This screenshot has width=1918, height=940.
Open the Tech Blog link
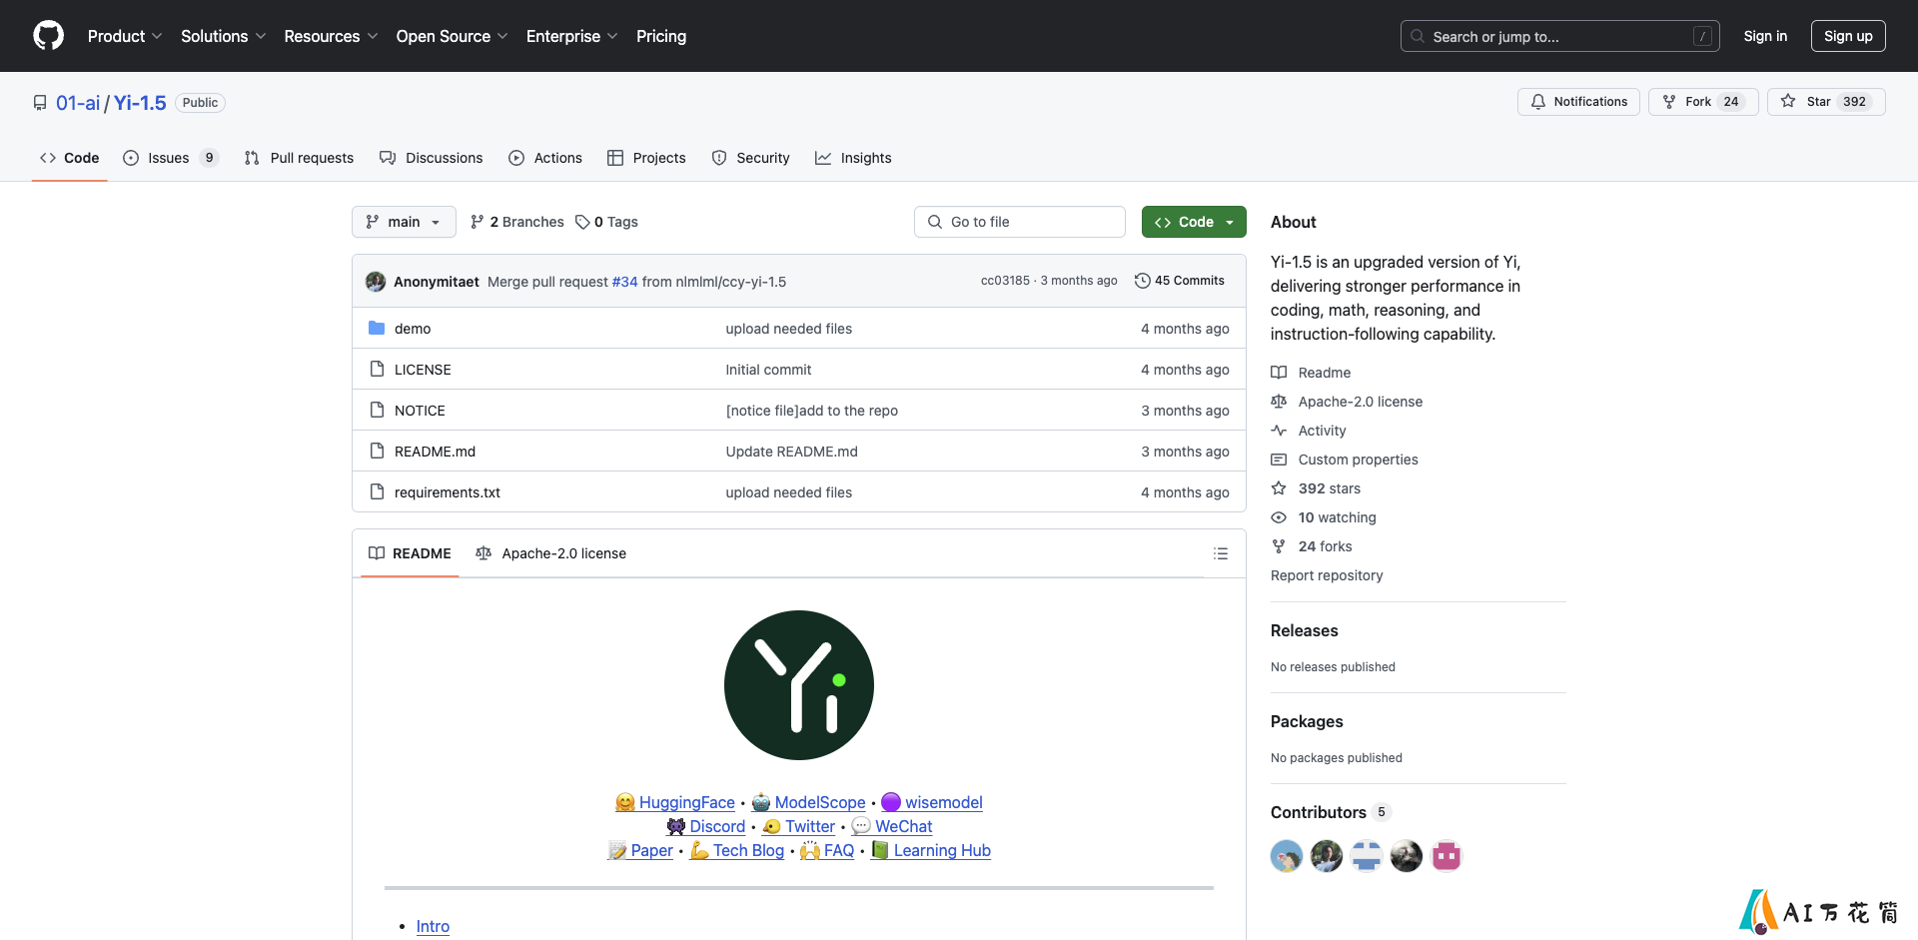(737, 850)
